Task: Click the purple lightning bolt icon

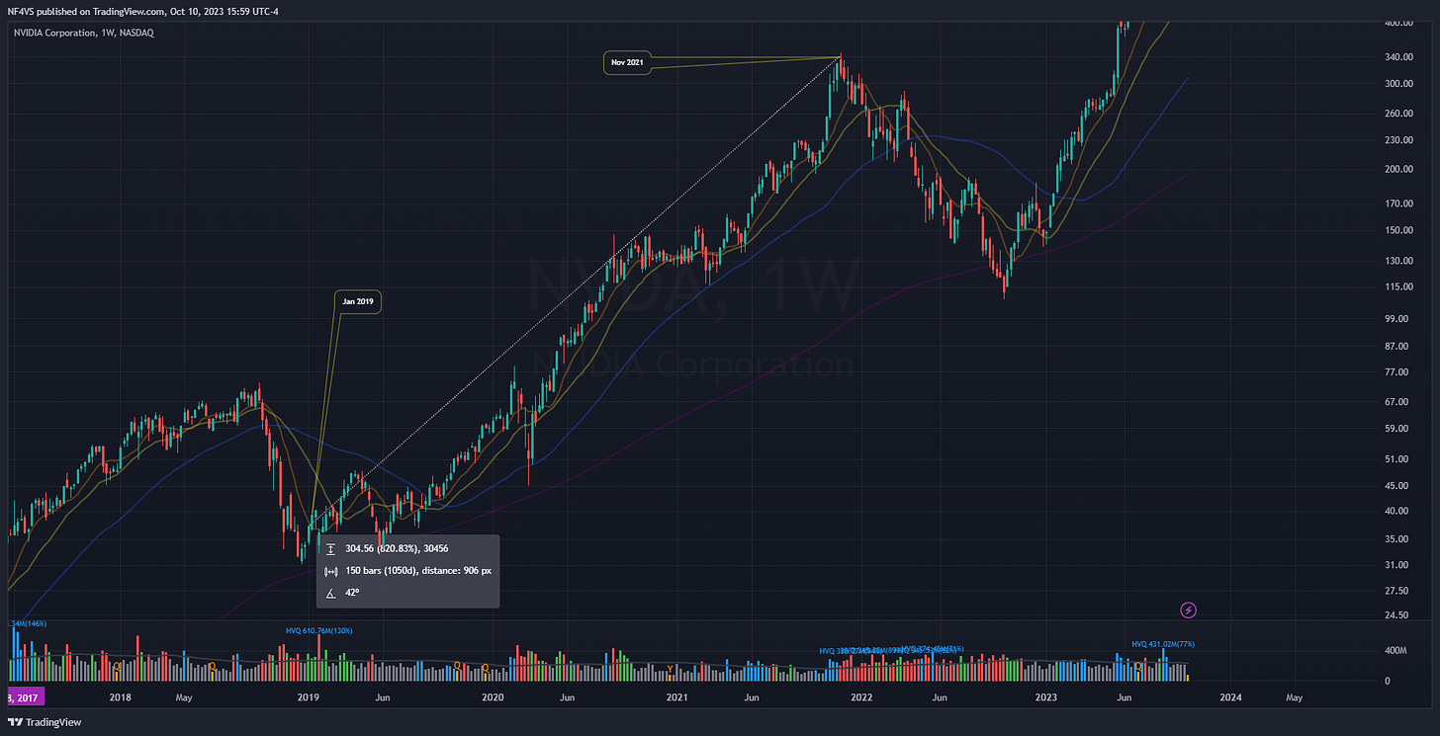Action: (1189, 611)
